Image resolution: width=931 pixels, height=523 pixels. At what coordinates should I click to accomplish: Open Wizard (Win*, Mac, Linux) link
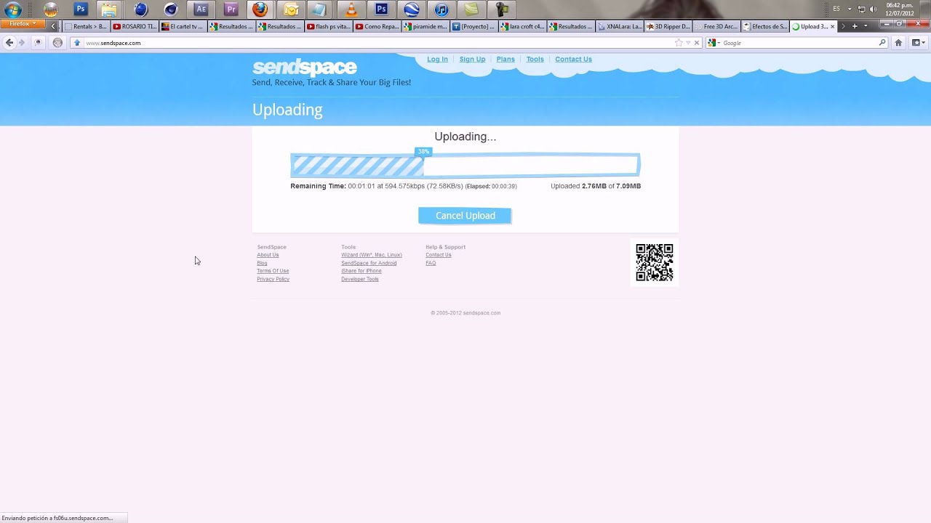click(372, 255)
